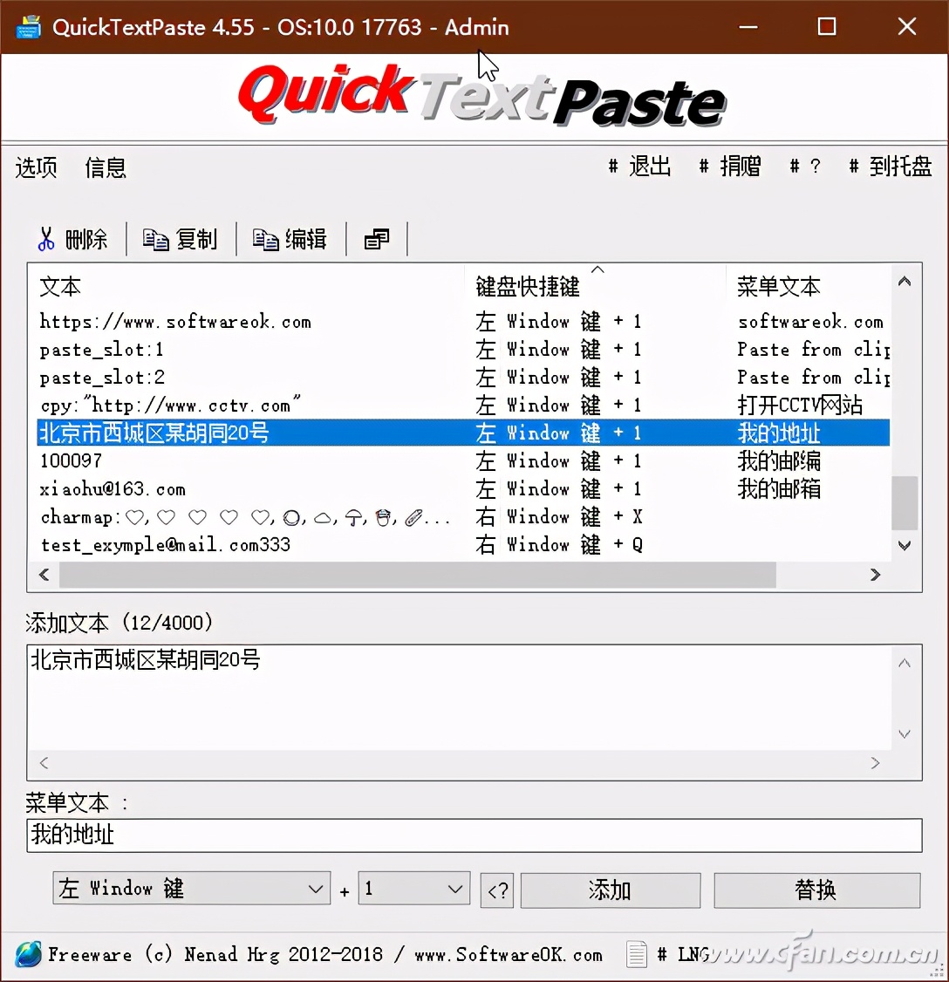Click the 添加文本 box scroll-up arrow
Viewport: 949px width, 982px height.
coord(904,663)
